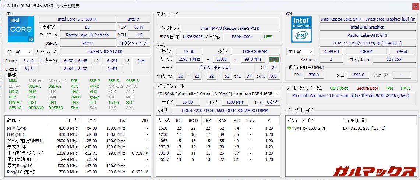
Task: Click the 1600 clock timing row
Action: tap(218, 128)
